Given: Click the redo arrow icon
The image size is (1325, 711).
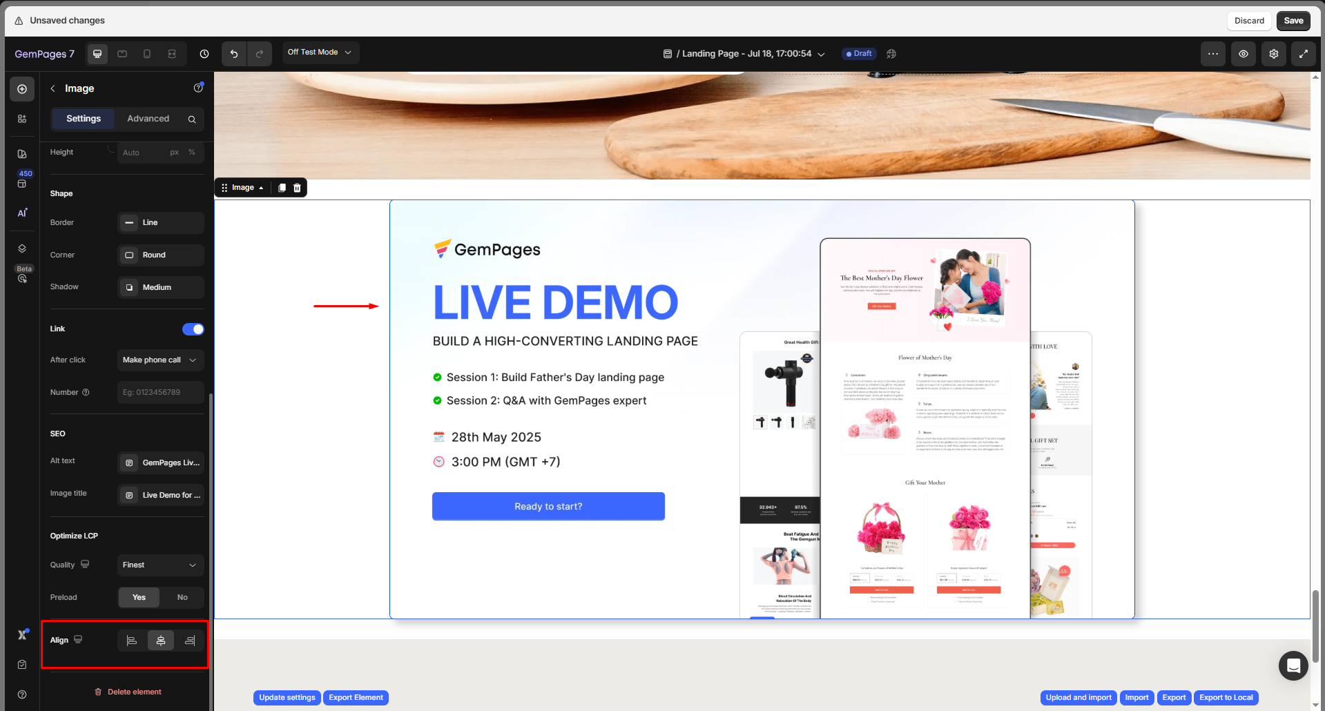Looking at the screenshot, I should (x=260, y=54).
